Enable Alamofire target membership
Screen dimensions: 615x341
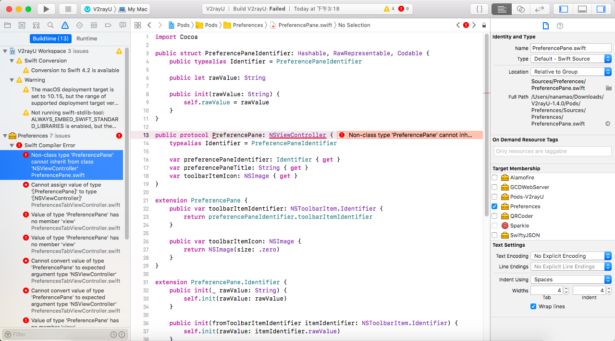[x=494, y=177]
